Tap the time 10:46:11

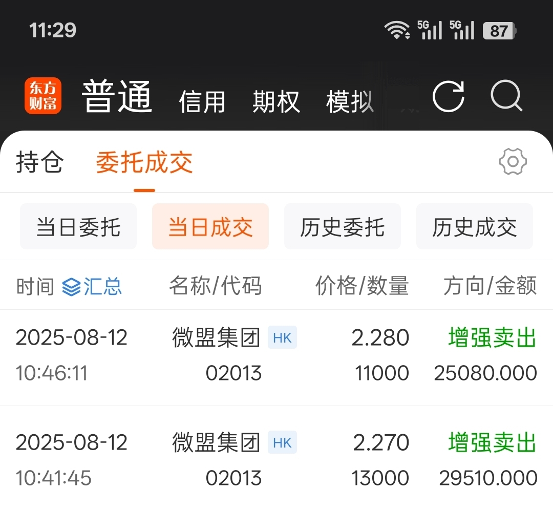click(52, 373)
